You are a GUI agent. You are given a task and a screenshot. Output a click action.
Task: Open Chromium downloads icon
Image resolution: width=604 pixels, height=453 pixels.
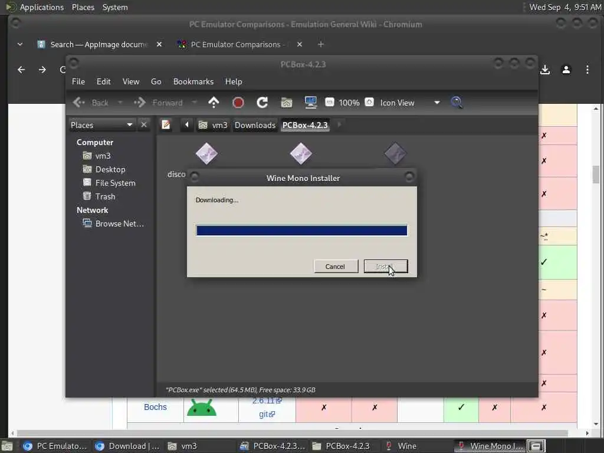point(545,70)
